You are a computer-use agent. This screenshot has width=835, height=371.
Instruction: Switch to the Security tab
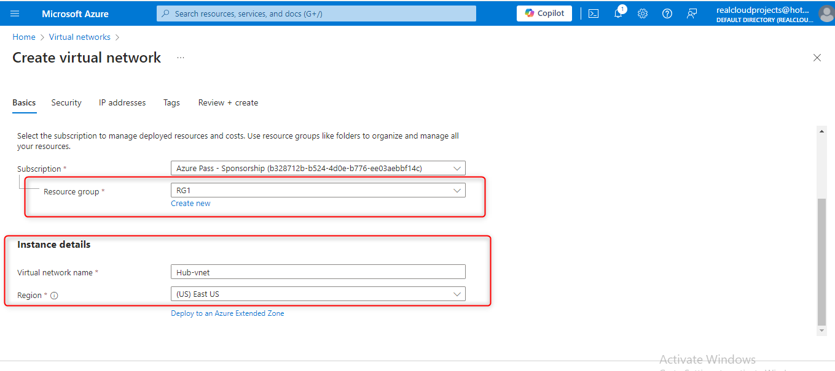pyautogui.click(x=66, y=102)
